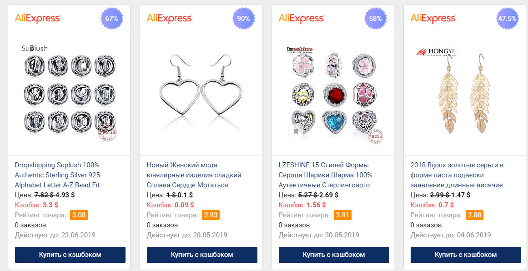The height and width of the screenshot is (271, 528).
Task: Open LZESHINE 15 Стилей product title link
Action: [325, 175]
